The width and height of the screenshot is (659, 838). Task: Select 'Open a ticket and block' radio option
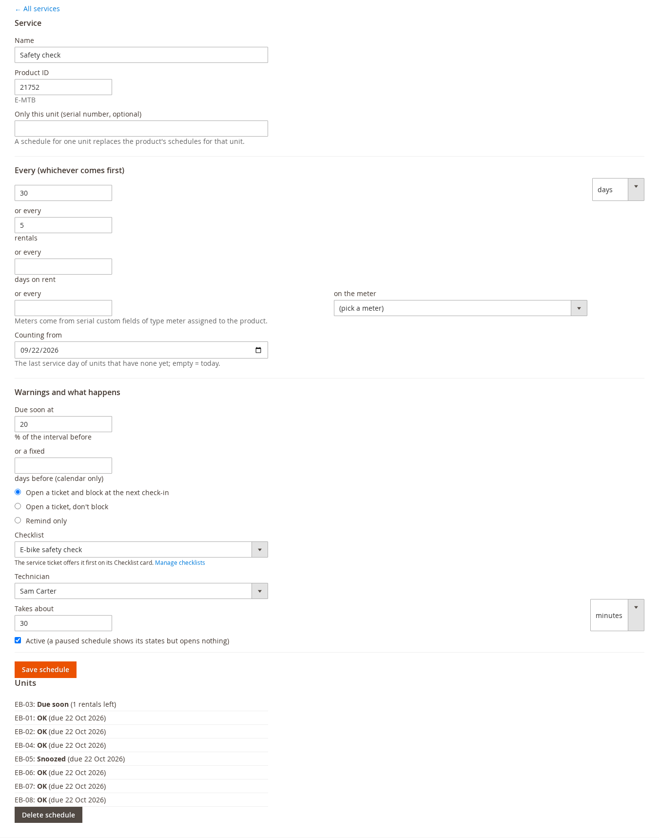pyautogui.click(x=18, y=492)
